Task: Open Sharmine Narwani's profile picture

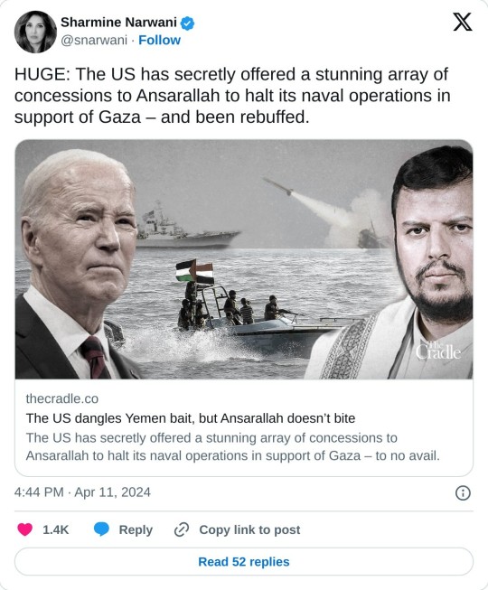Action: (35, 32)
